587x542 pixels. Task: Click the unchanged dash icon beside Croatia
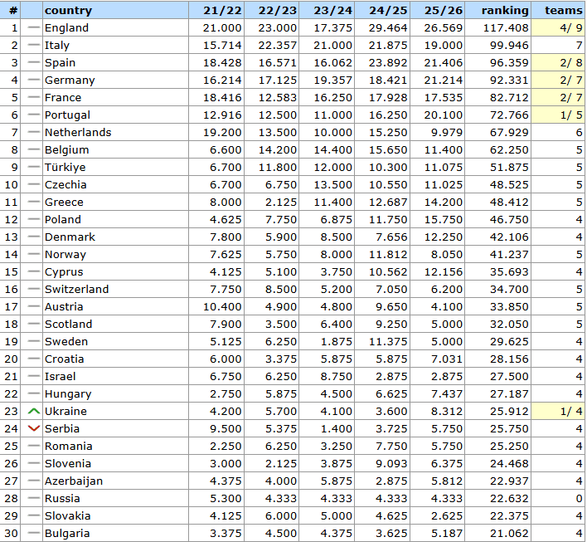tap(33, 359)
